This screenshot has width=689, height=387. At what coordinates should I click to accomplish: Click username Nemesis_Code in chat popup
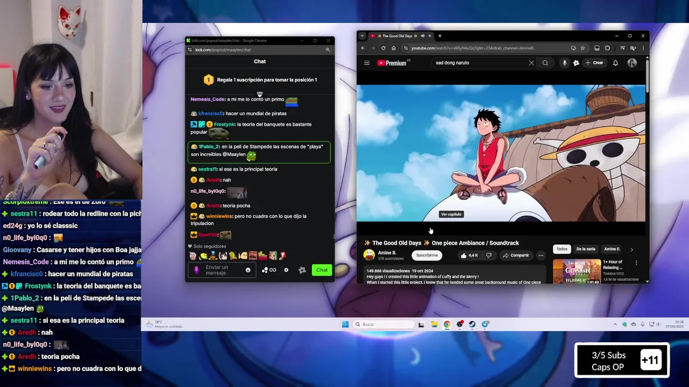pos(207,99)
